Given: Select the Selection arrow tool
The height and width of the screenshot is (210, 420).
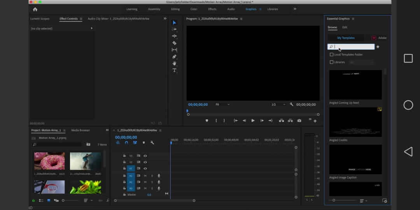Looking at the screenshot, I should click(174, 23).
